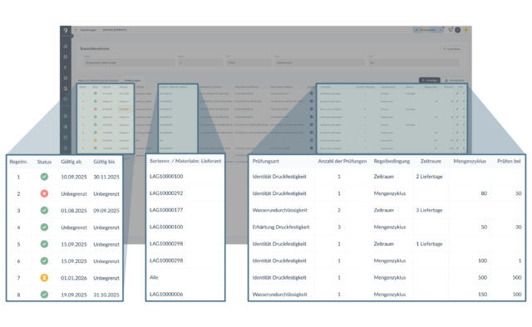Image resolution: width=532 pixels, height=327 pixels.
Task: Select the enlarged date 01.08.2025
Action: [x=74, y=211]
